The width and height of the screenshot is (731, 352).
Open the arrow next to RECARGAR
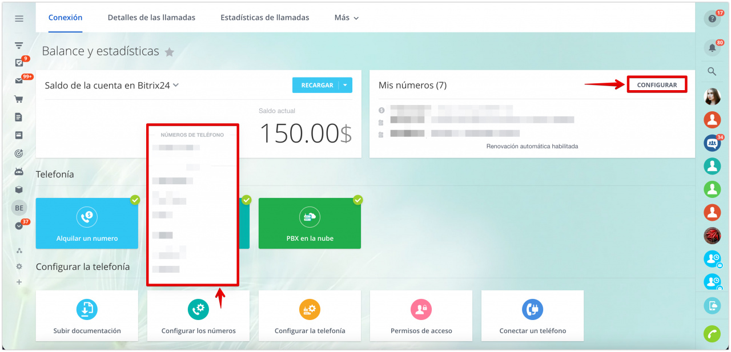(346, 85)
